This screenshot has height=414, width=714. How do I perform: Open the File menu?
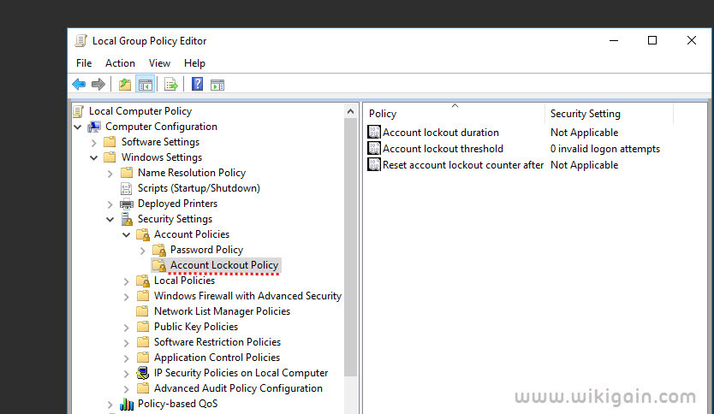[84, 63]
